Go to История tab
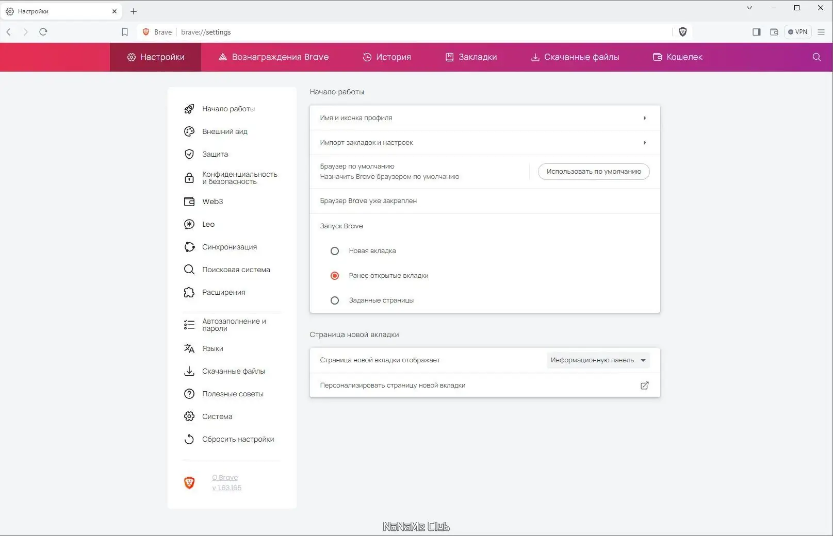This screenshot has width=833, height=536. pos(387,57)
